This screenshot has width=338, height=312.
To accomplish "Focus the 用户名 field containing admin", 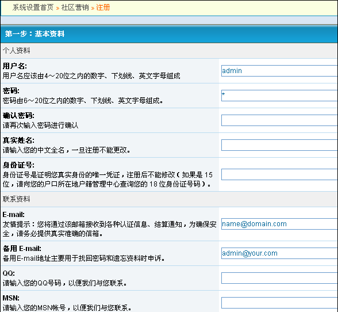I will point(279,71).
